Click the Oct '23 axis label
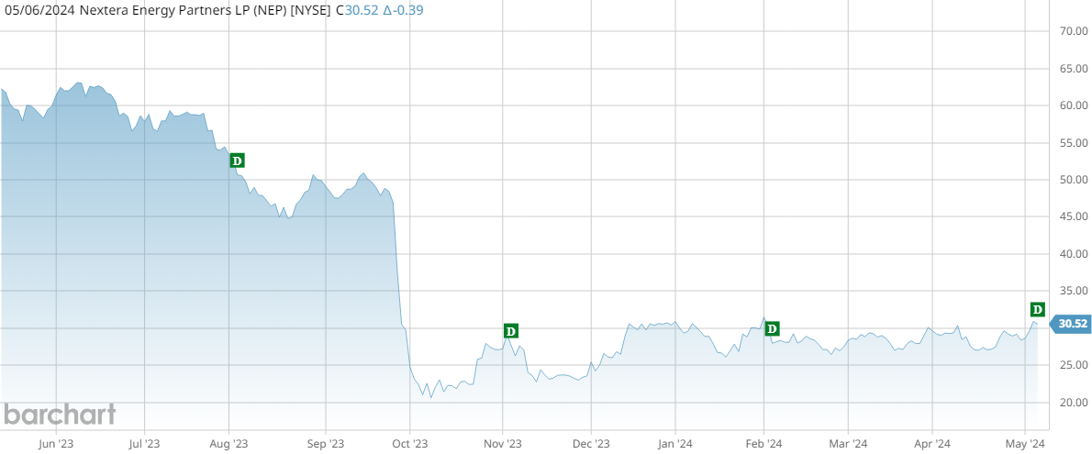This screenshot has width=1092, height=454. 410,443
